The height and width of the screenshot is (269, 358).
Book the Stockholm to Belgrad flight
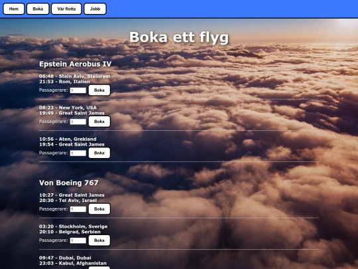pos(99,240)
